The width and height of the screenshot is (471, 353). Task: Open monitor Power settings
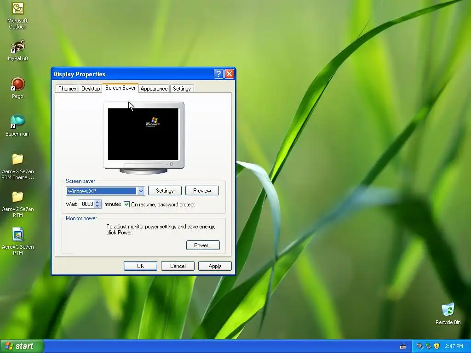coord(203,245)
